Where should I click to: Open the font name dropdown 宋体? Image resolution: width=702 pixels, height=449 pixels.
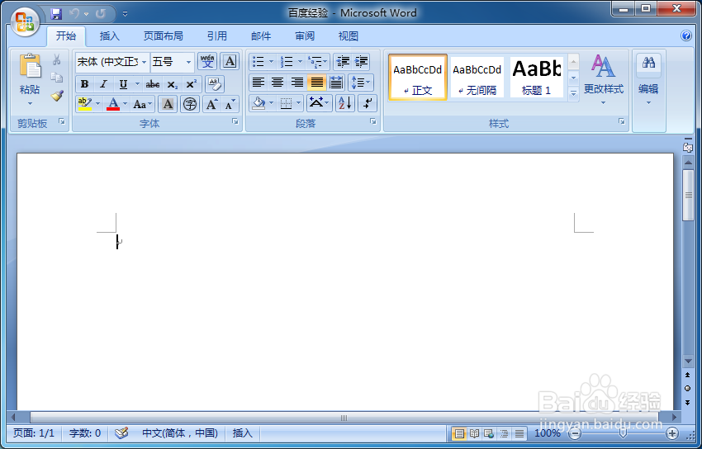point(145,62)
